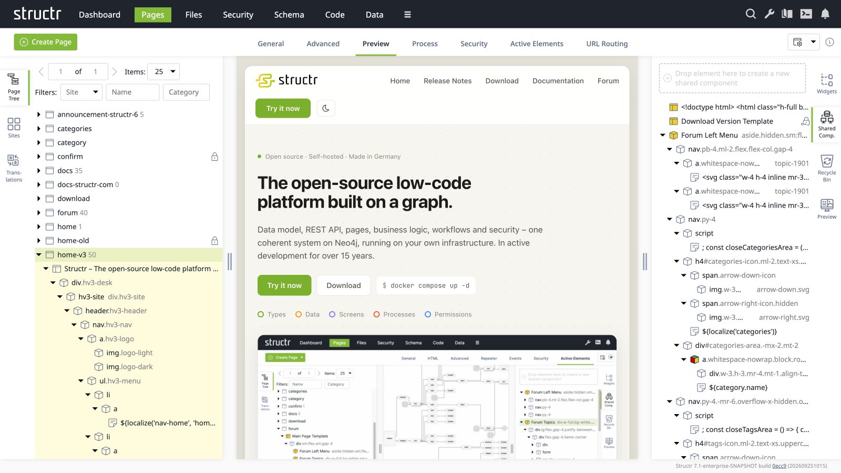The height and width of the screenshot is (473, 841).
Task: Open the hamburger menu icon
Action: coord(407,15)
